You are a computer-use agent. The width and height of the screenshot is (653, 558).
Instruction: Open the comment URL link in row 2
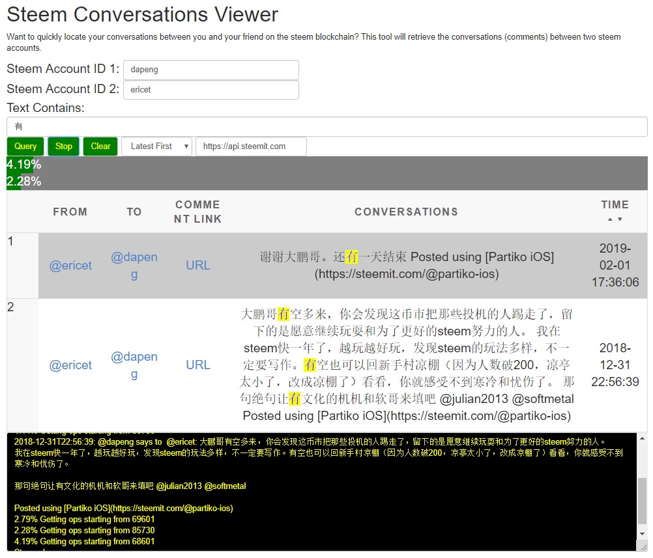(197, 365)
